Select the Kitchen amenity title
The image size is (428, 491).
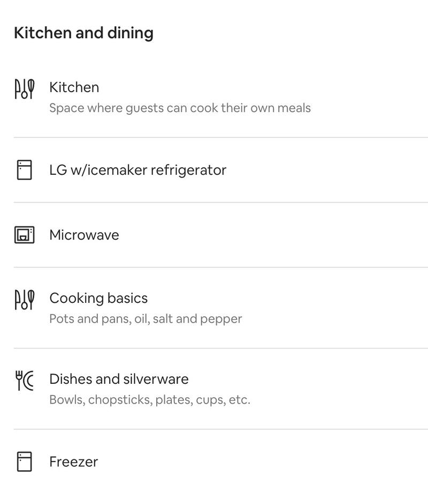(x=74, y=87)
